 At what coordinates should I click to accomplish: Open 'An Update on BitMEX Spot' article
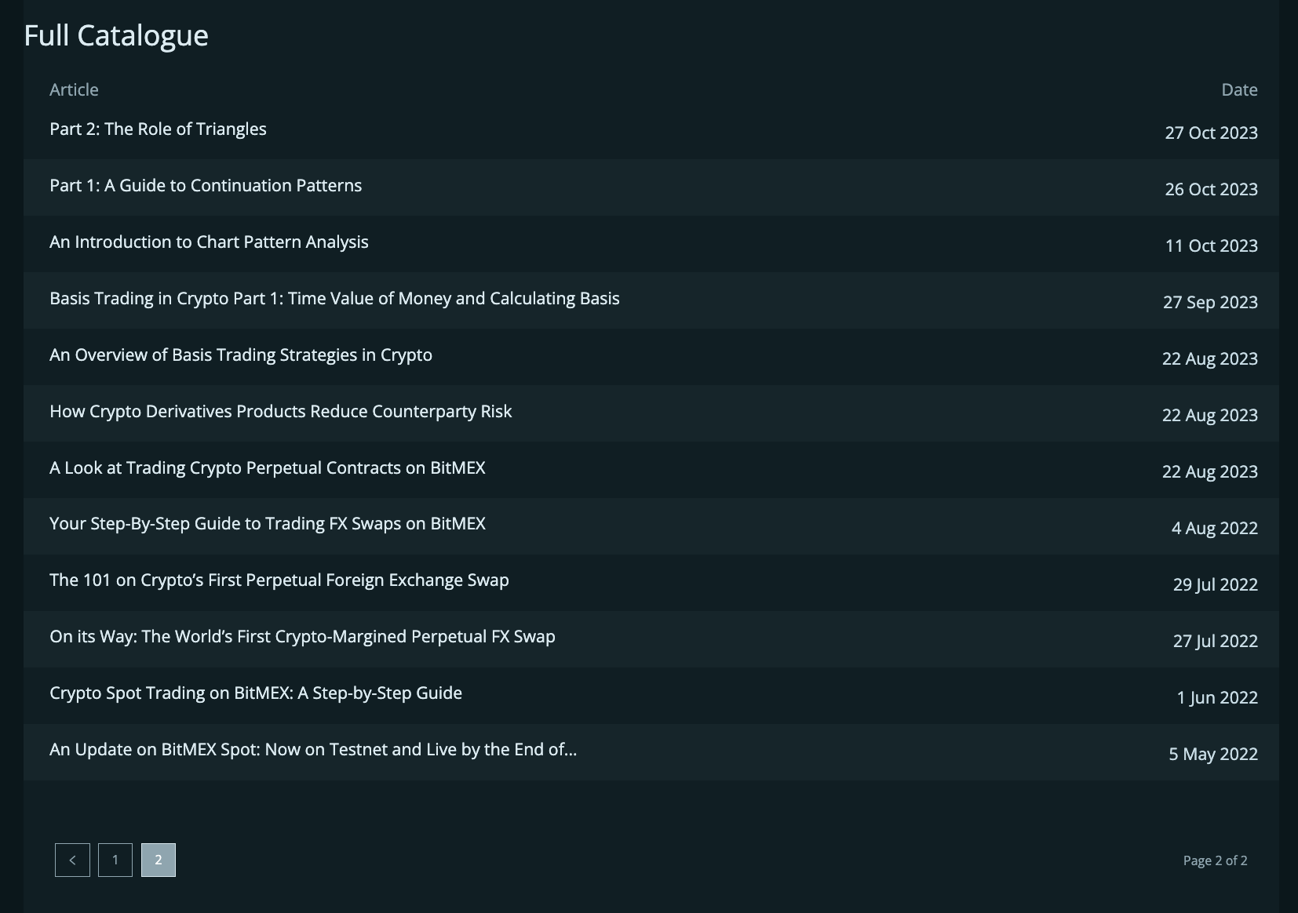(x=313, y=749)
